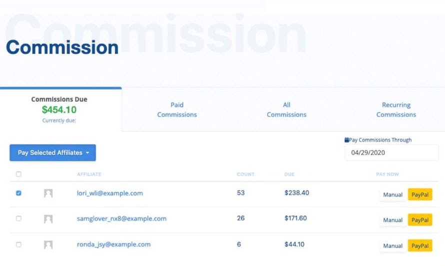Screen dimensions: 445x266
Task: Click lori_wli avatar placeholder icon
Action: click(x=48, y=193)
